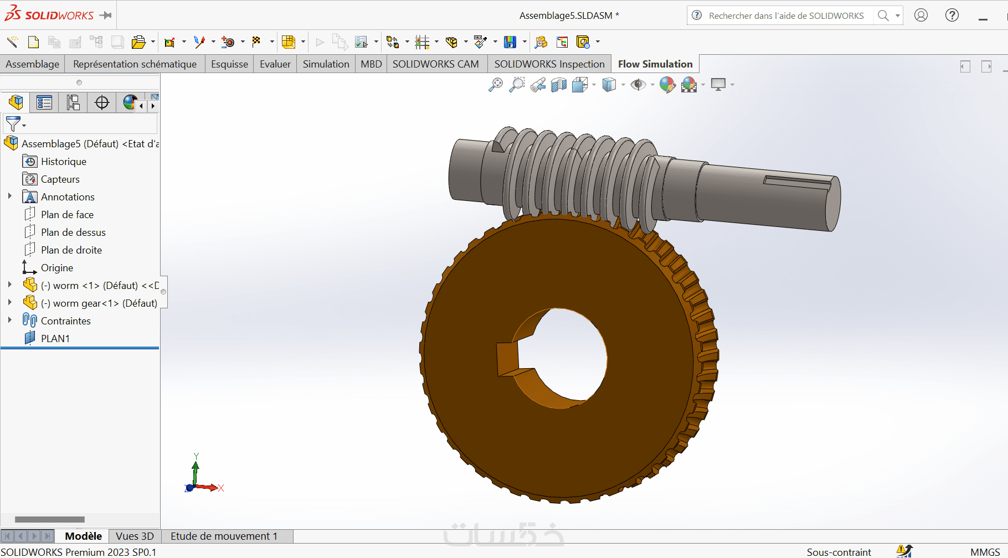Click the grid results plot icon
Viewport: 1008px width, 558px height.
[x=422, y=42]
